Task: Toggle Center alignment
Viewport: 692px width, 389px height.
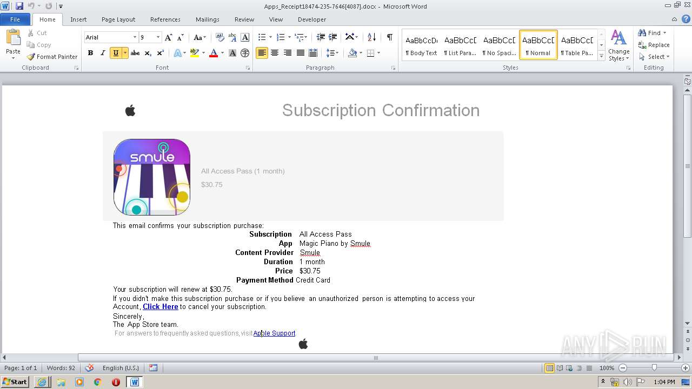Action: click(275, 53)
